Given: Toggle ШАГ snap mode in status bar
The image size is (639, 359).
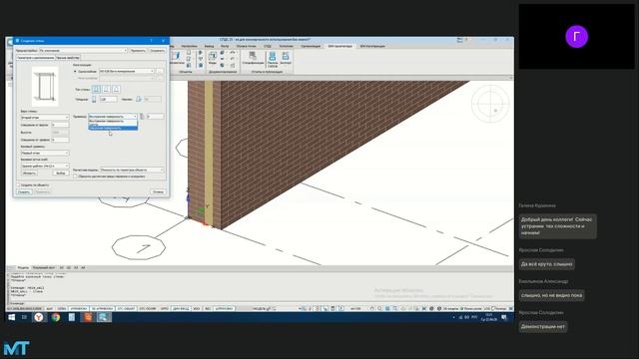Looking at the screenshot, I should [50, 309].
